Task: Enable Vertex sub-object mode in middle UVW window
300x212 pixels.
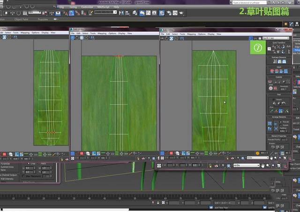Action: 73,153
